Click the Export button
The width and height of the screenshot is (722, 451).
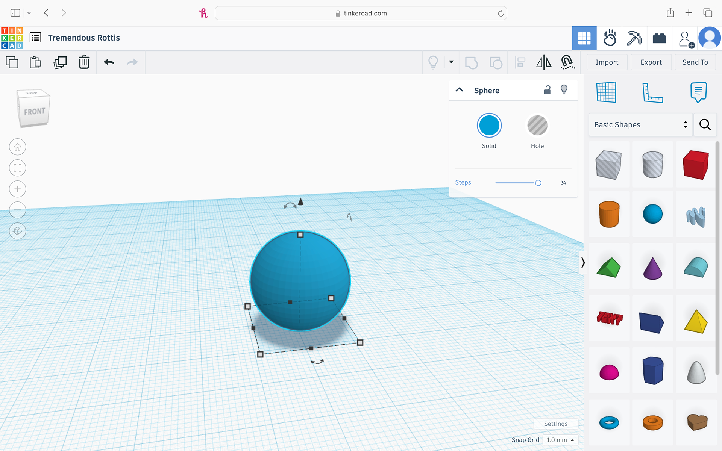[x=651, y=62]
